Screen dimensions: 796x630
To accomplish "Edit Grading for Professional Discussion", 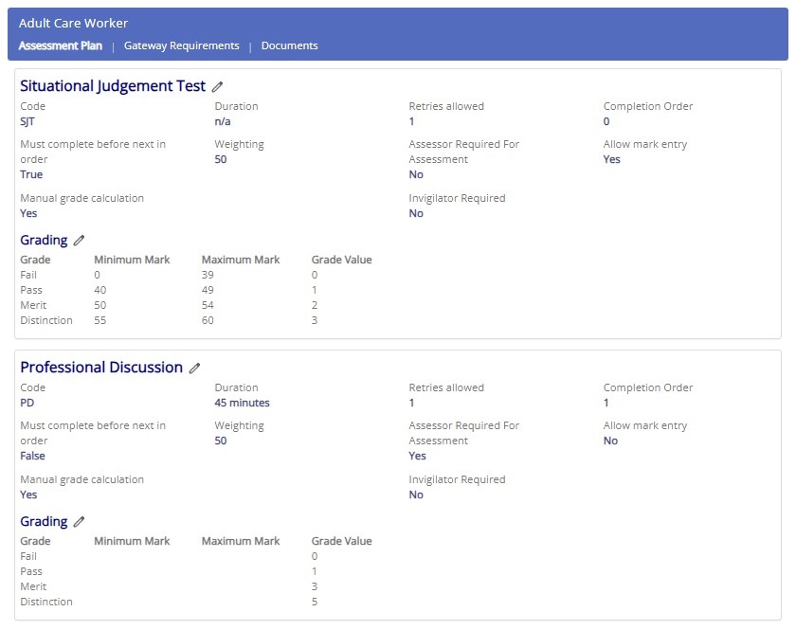I will tap(79, 522).
